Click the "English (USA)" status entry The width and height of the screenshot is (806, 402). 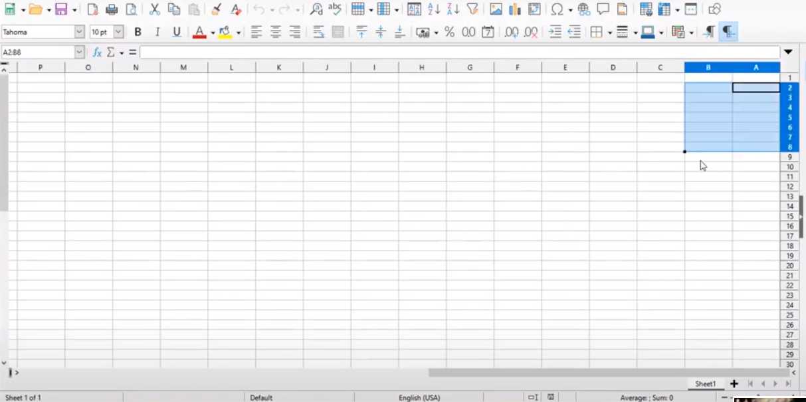[x=419, y=397]
